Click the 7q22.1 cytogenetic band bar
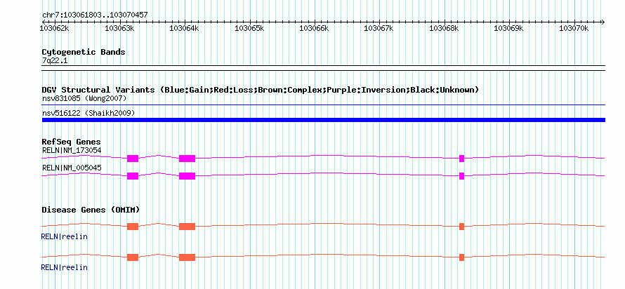 coord(324,68)
